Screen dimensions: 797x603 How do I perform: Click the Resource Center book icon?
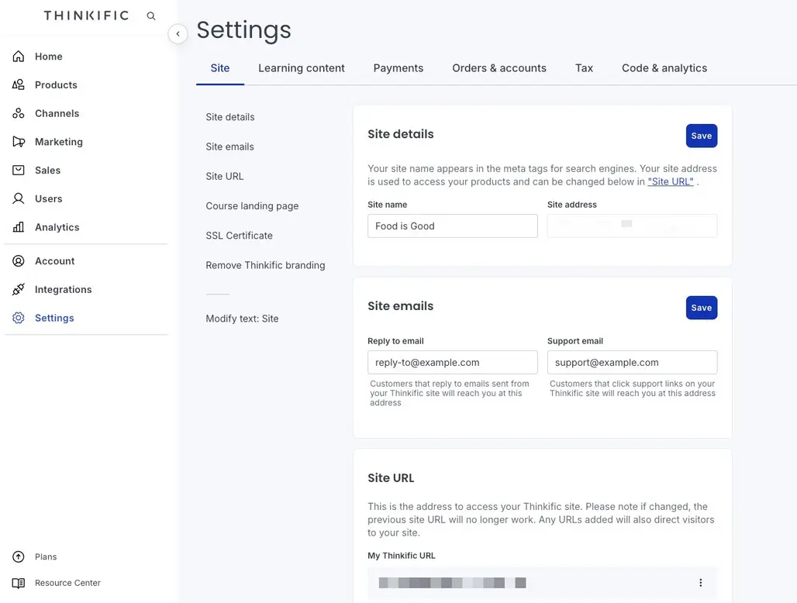19,583
